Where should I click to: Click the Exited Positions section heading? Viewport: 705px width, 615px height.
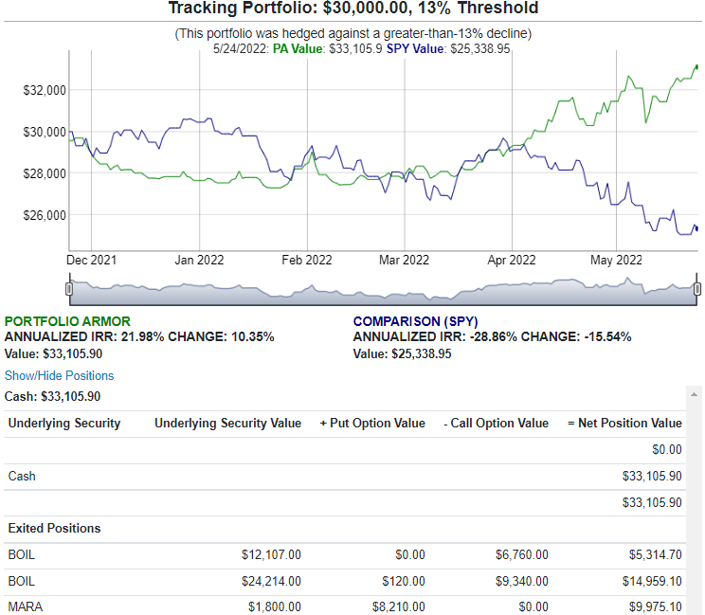tap(54, 528)
